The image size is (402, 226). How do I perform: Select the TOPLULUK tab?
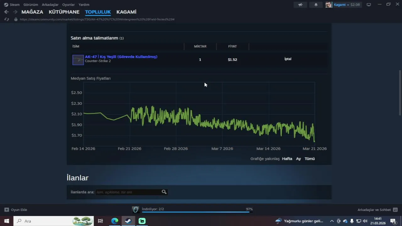[x=98, y=12]
